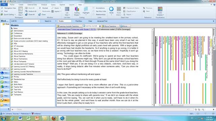Open Firefox from the taskbar

point(54,118)
